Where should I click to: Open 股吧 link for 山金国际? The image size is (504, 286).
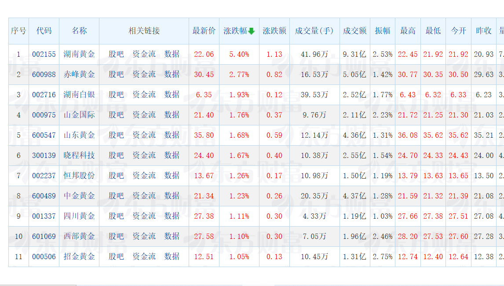(116, 115)
